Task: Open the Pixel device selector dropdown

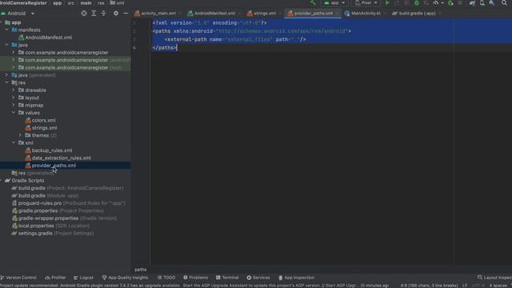Action: [366, 3]
